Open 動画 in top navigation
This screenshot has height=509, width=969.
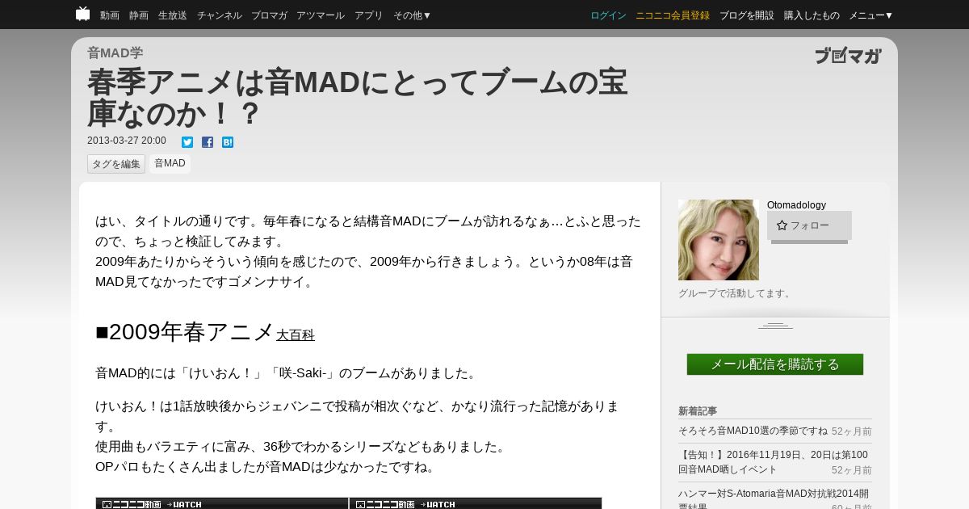coord(110,15)
